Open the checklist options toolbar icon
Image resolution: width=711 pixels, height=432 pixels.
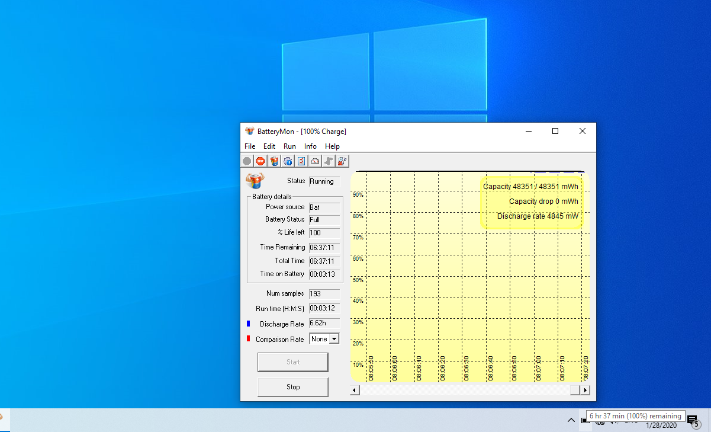(301, 161)
